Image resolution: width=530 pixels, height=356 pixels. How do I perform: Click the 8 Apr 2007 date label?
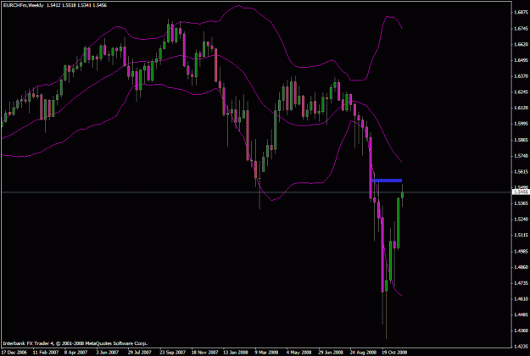pyautogui.click(x=75, y=353)
